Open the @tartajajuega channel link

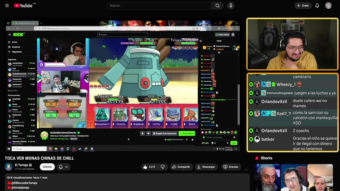(x=20, y=188)
